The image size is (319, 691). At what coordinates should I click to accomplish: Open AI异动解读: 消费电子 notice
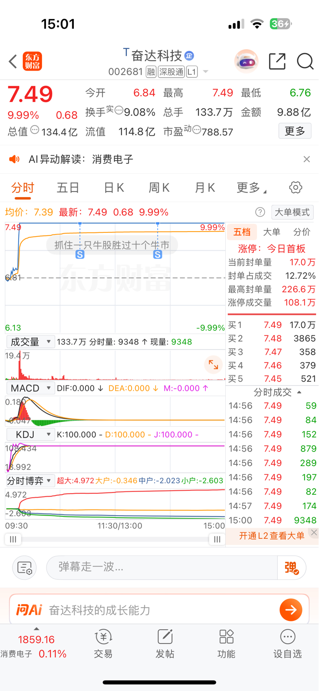click(x=81, y=159)
